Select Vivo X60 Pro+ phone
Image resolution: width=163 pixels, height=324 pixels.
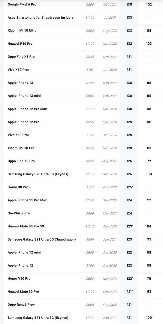19,135
